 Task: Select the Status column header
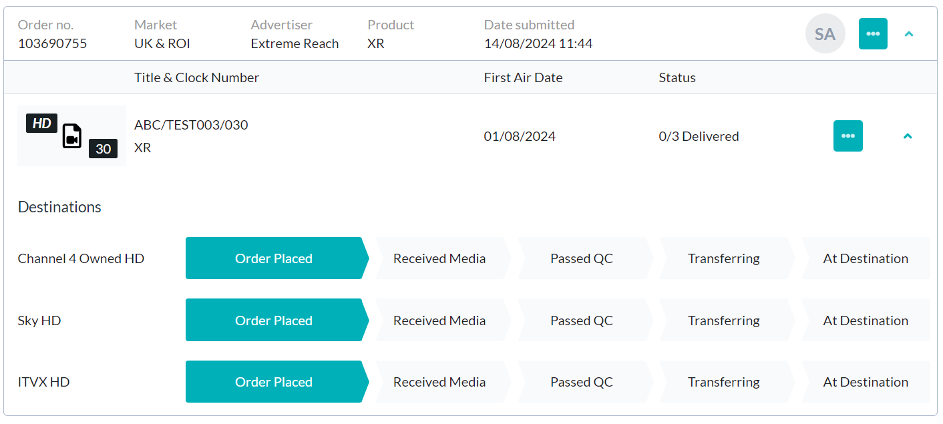pyautogui.click(x=677, y=77)
